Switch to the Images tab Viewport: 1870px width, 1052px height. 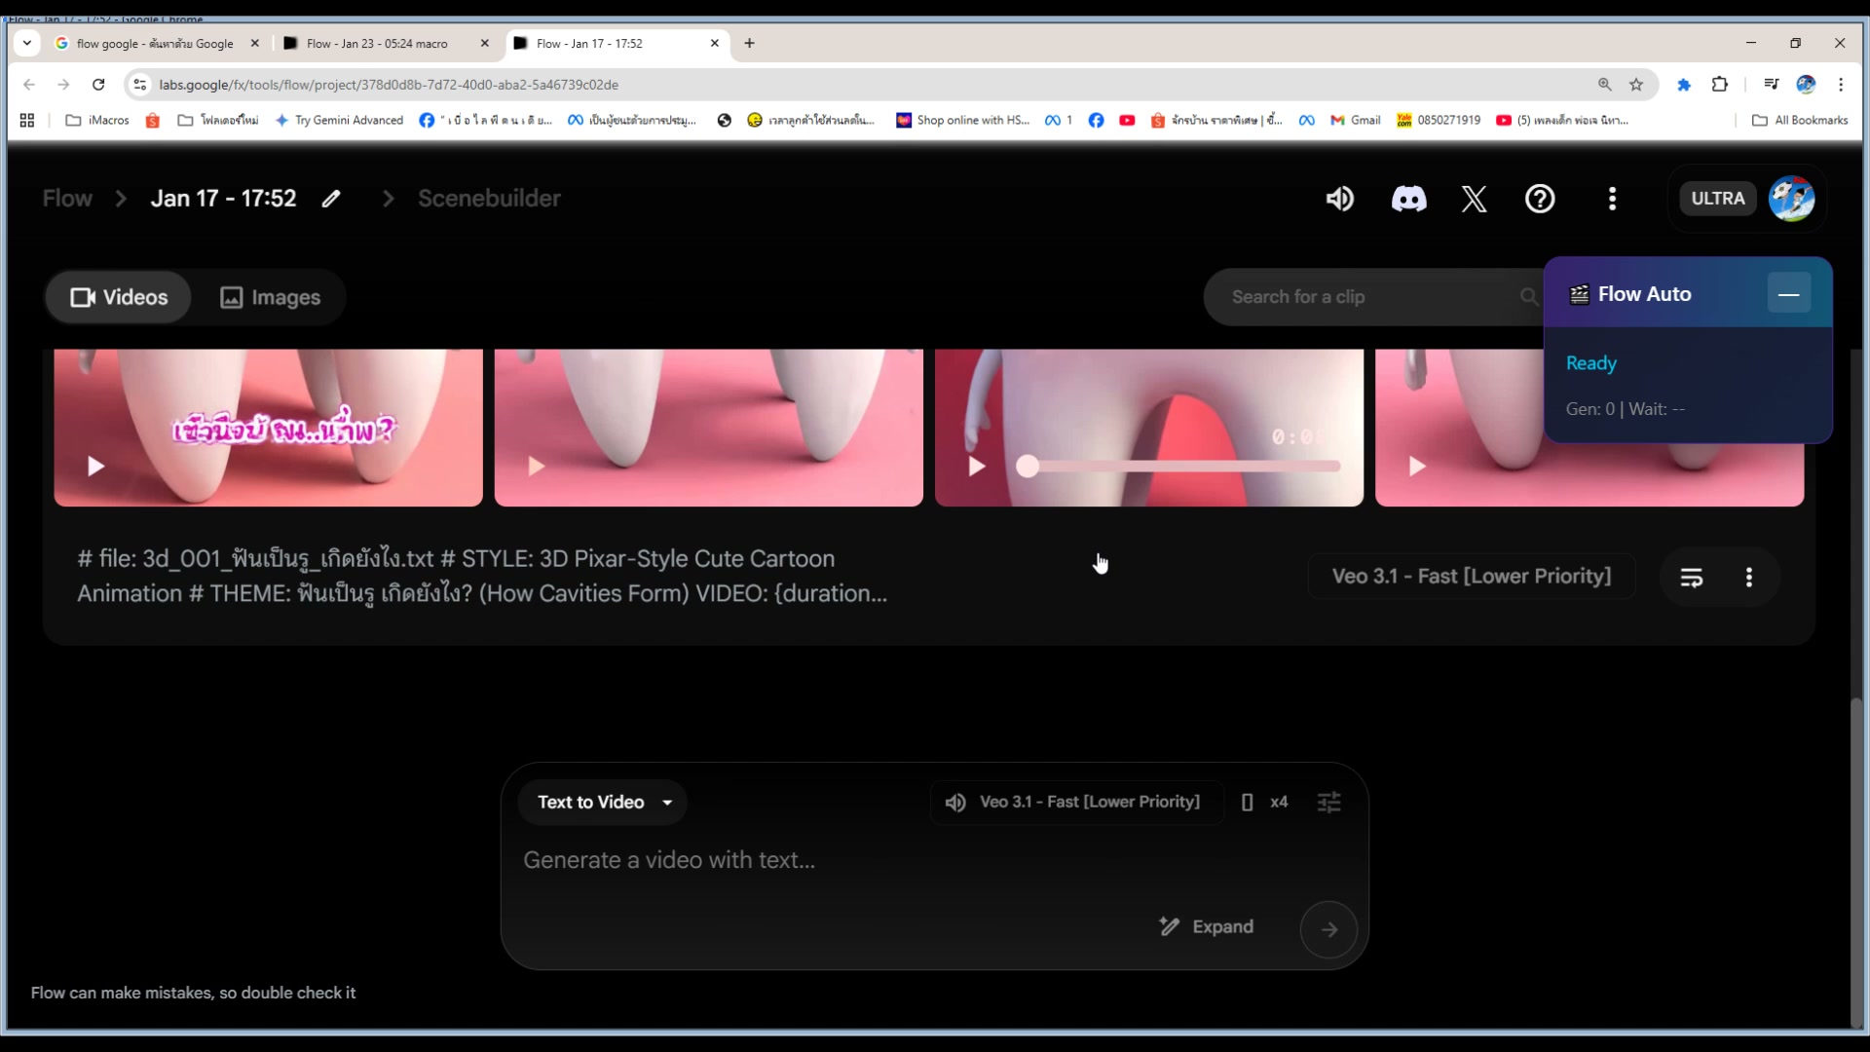click(270, 297)
